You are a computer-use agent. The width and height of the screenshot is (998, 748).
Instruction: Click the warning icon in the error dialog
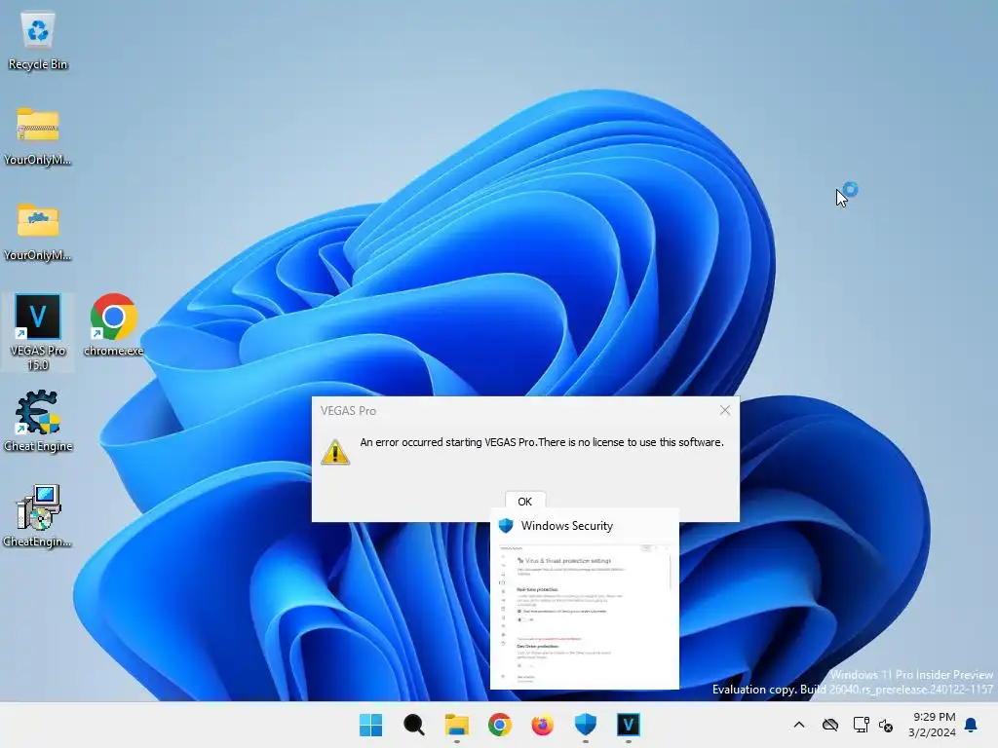335,452
